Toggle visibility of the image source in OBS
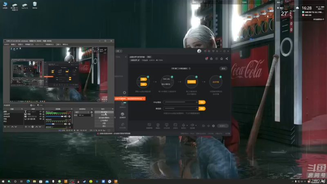The width and height of the screenshot is (327, 184). click(40, 114)
